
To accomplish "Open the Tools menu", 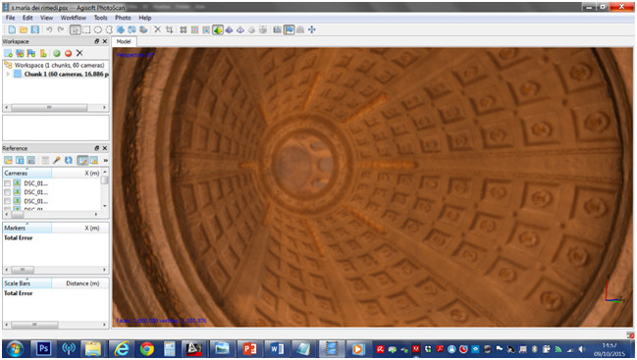I will [x=100, y=18].
